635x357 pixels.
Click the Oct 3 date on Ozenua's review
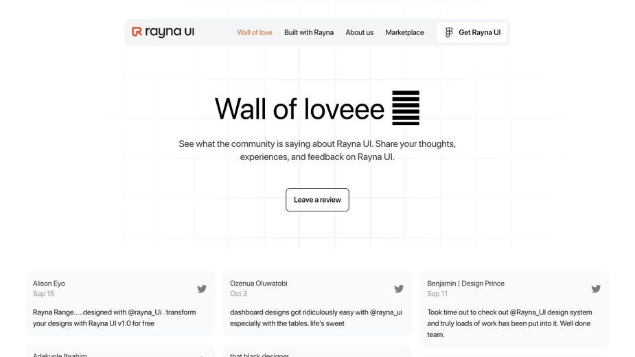(x=238, y=294)
